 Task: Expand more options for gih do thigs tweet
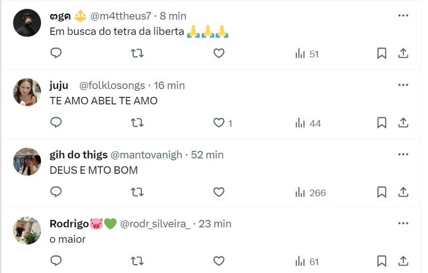click(403, 154)
